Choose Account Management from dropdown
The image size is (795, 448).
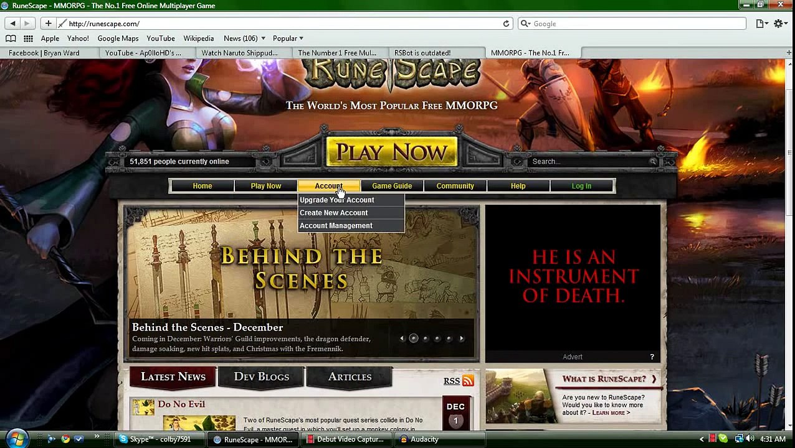point(351,226)
